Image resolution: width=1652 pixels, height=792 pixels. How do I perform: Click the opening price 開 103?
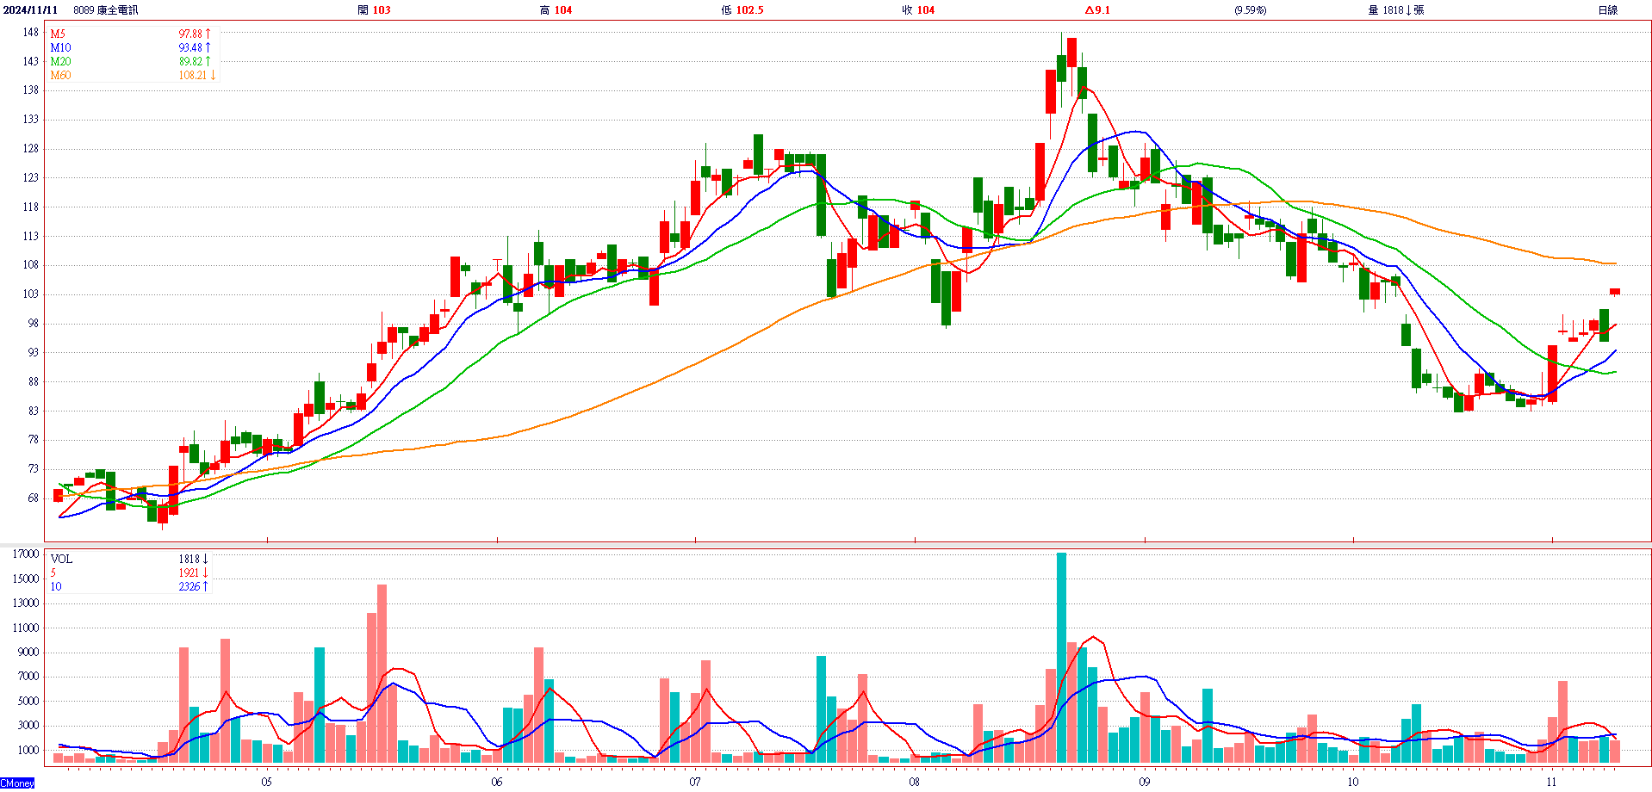coord(374,10)
